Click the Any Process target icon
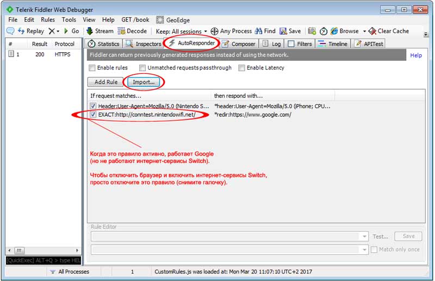Viewport: 435px width, 281px height. click(x=214, y=31)
